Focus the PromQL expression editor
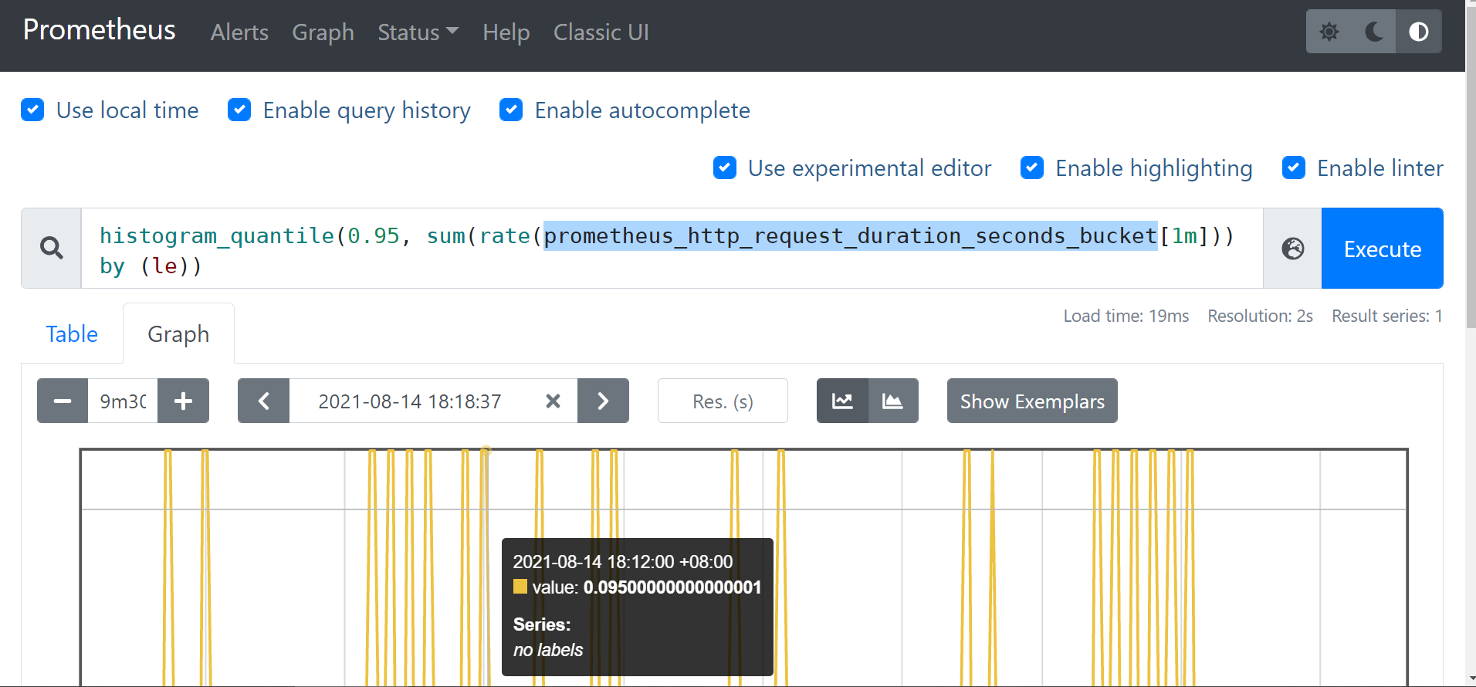The height and width of the screenshot is (687, 1476). click(x=672, y=248)
